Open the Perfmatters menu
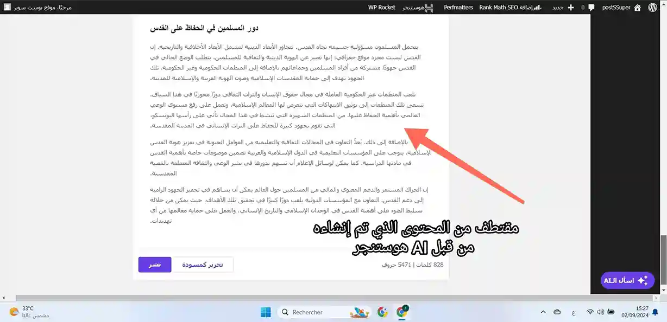667x322 pixels. point(458,7)
